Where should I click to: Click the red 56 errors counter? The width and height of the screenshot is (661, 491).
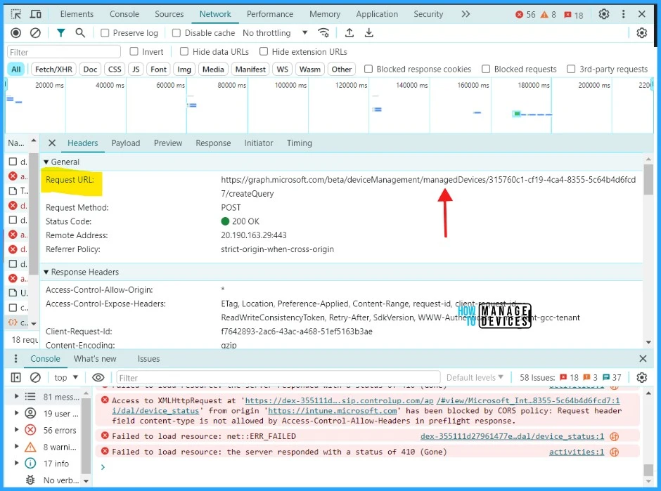(525, 15)
